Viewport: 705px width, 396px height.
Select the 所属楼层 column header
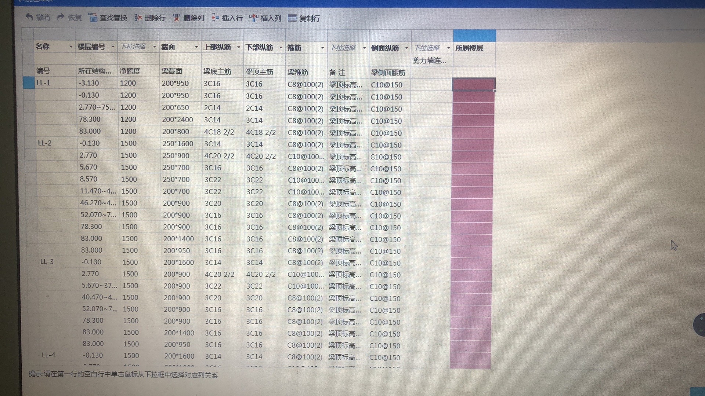coord(474,48)
